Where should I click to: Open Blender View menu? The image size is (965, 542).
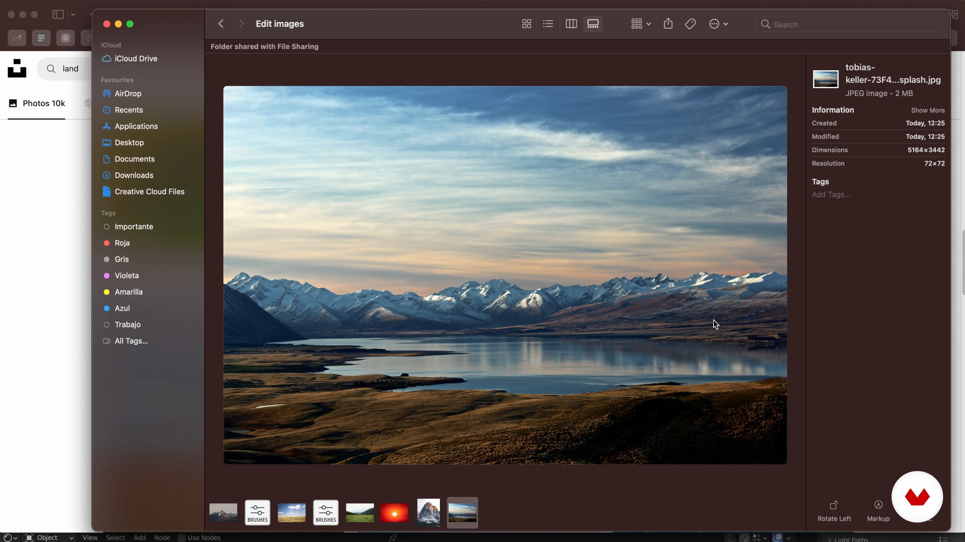(x=90, y=537)
